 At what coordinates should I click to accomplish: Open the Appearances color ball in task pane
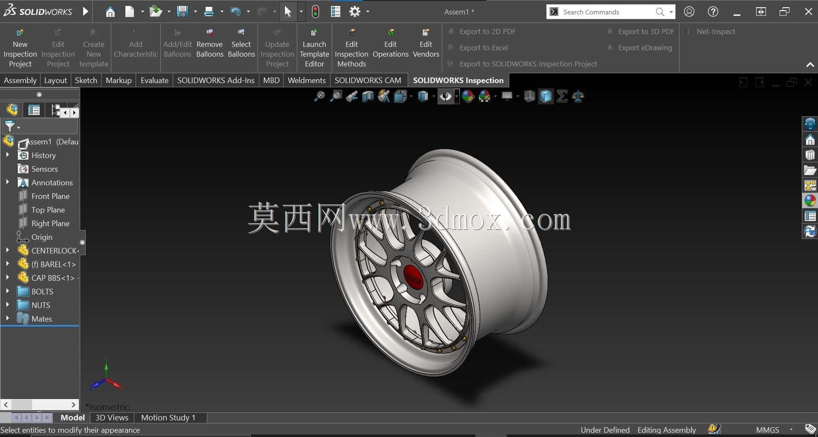[810, 201]
